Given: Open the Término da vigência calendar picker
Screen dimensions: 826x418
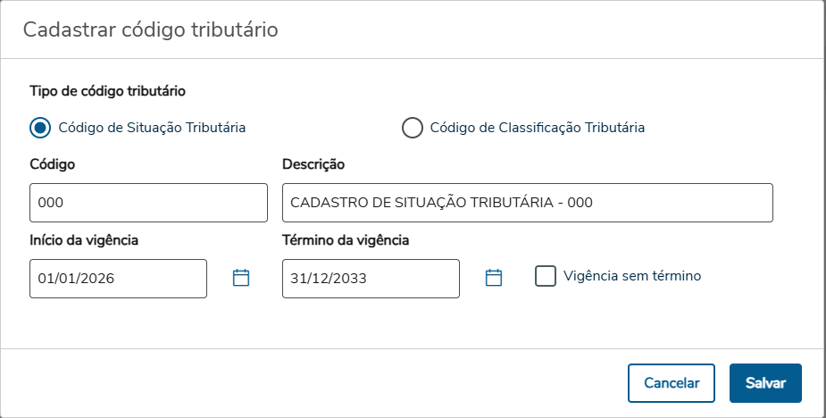Looking at the screenshot, I should click(x=494, y=278).
